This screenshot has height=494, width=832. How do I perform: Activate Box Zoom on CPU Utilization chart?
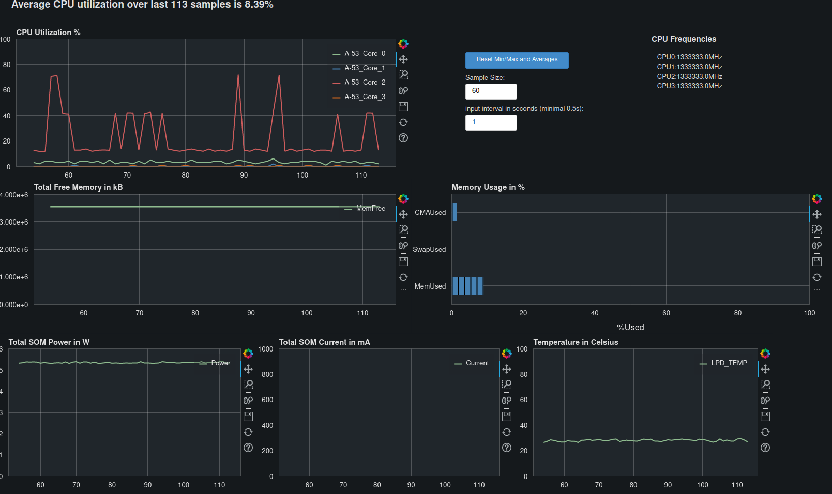point(403,75)
